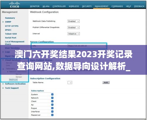Viewport: 147px width, 120px height.
Task: Switch to the WIRELESS tab
Action: click(74, 6)
